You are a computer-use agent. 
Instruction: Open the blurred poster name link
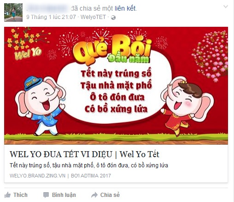point(47,8)
